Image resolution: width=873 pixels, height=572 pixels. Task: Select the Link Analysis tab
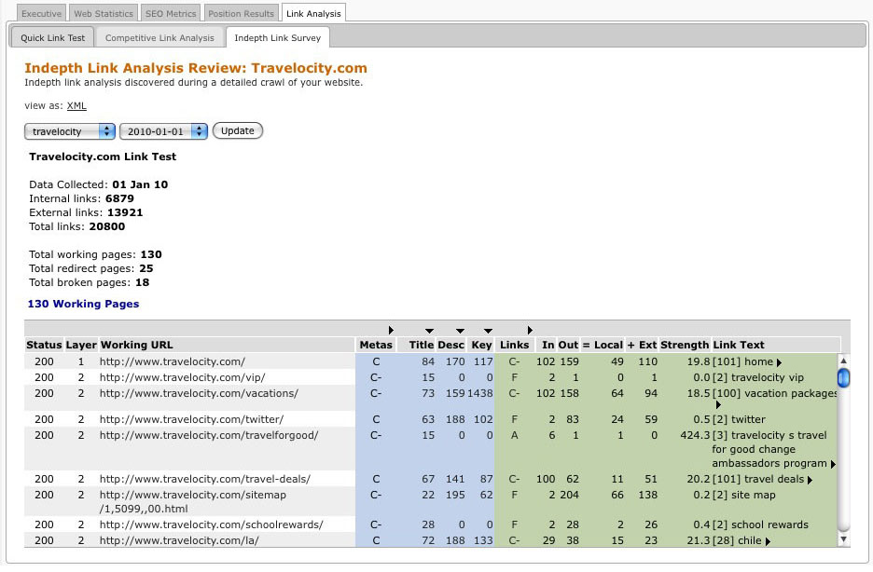pyautogui.click(x=313, y=13)
